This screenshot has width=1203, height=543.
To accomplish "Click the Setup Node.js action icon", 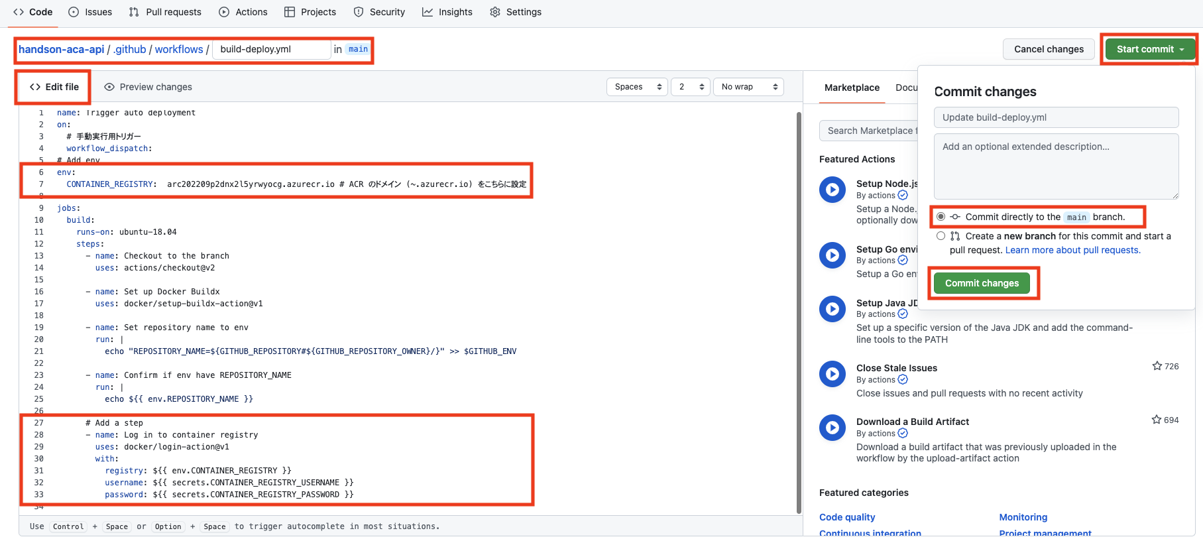I will pos(832,190).
